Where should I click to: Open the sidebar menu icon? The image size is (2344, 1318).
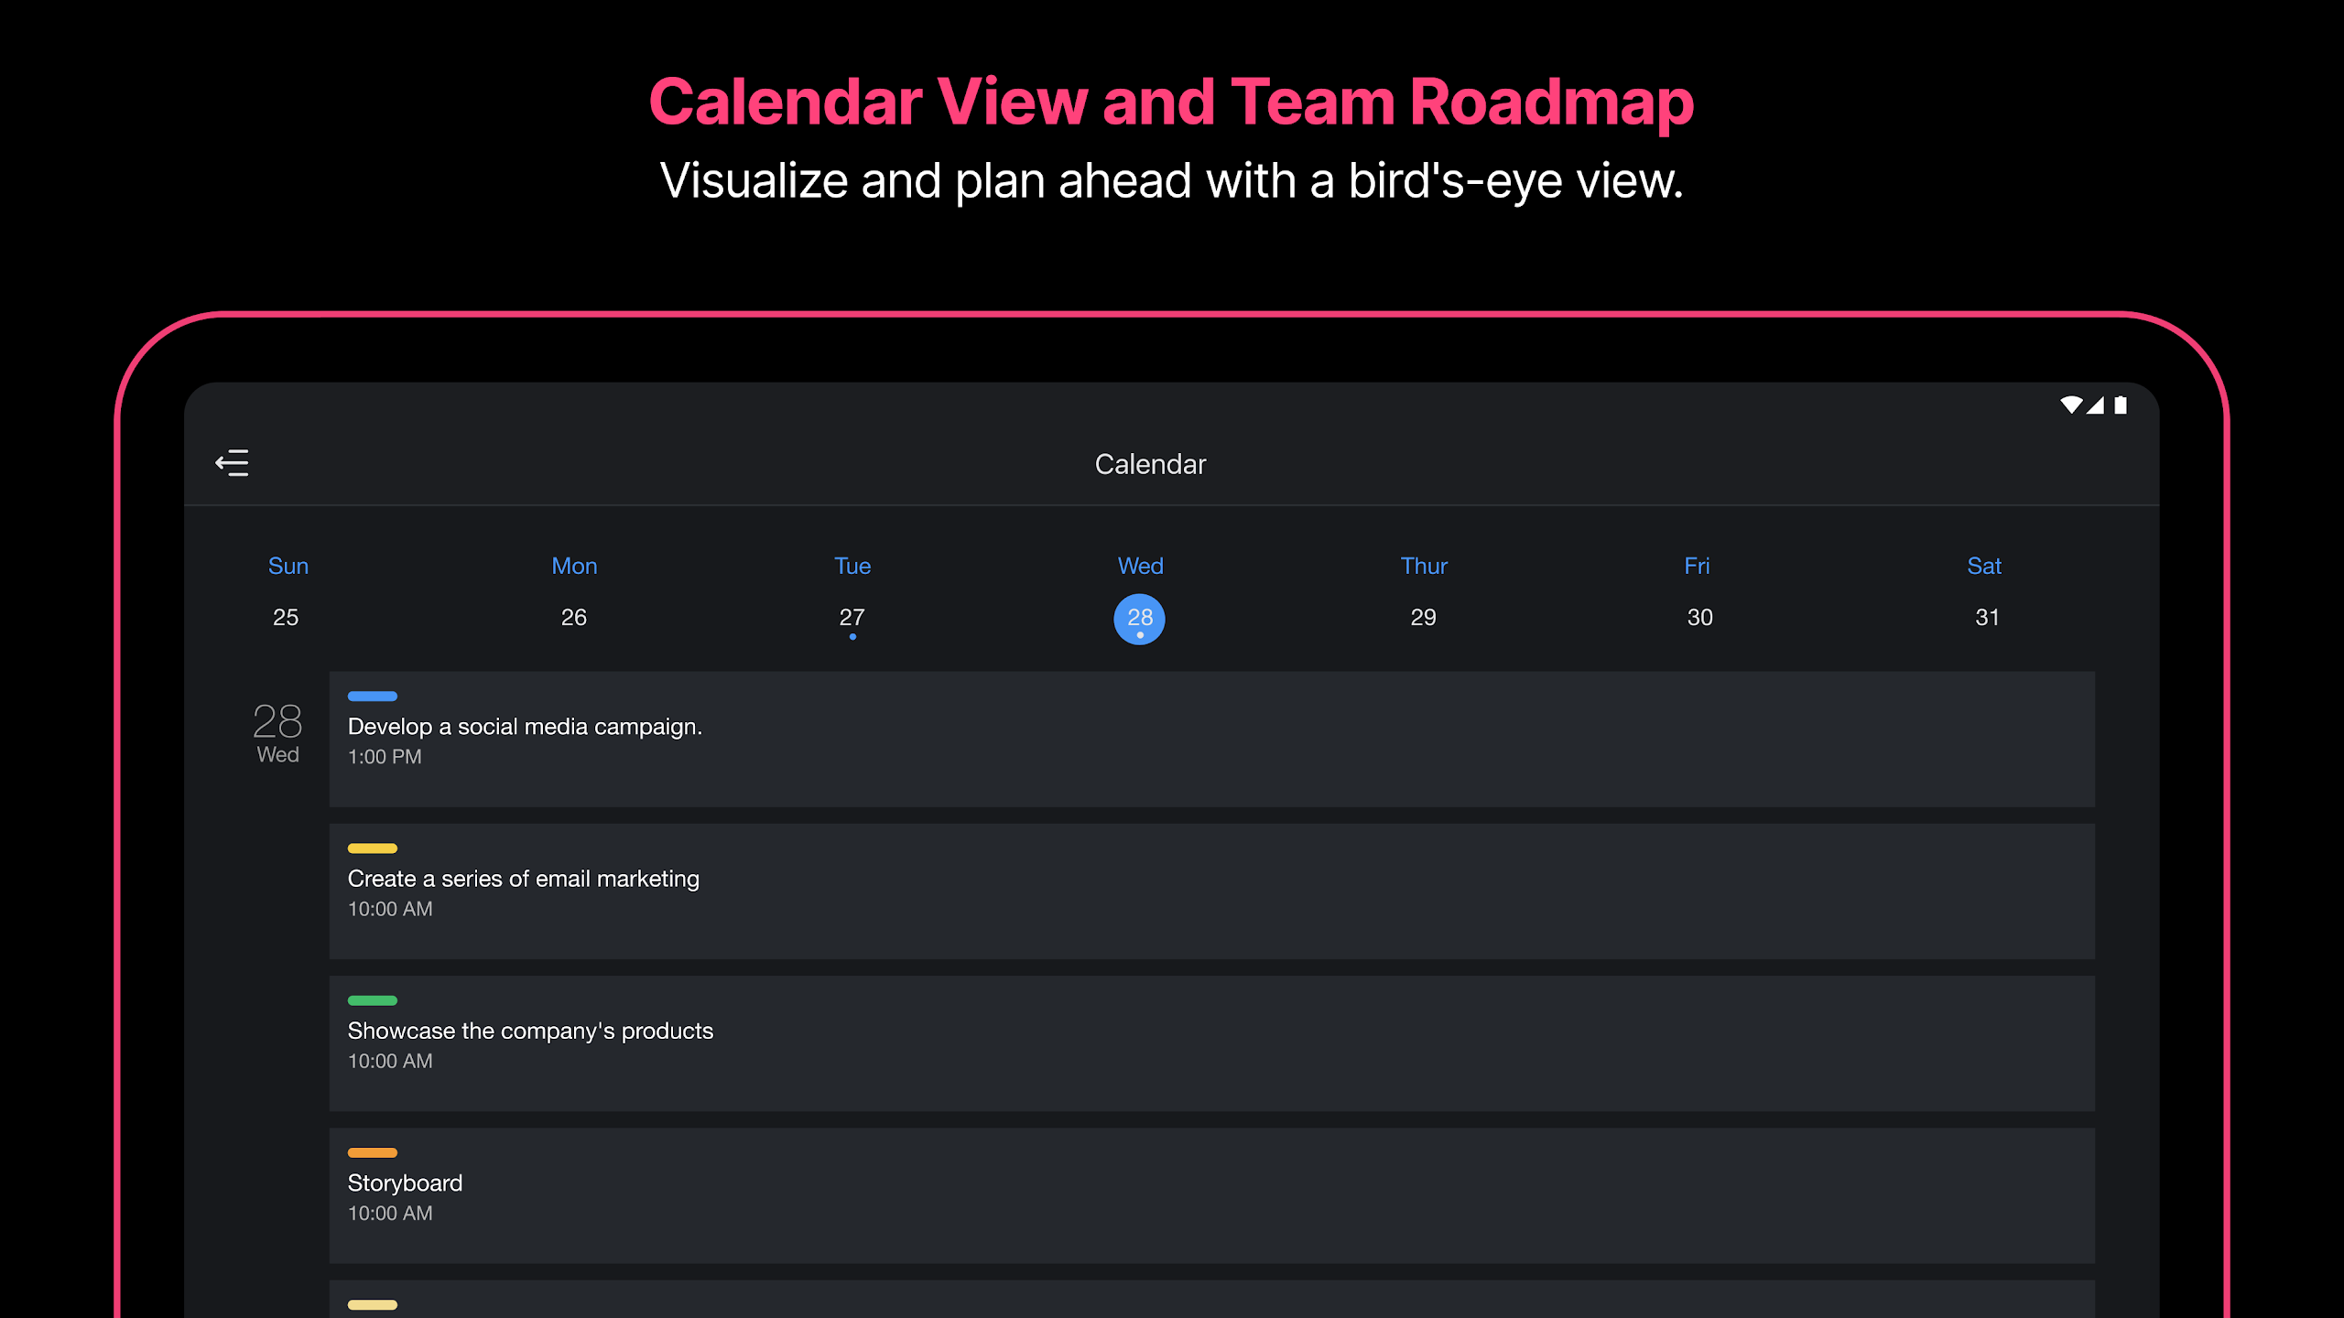click(x=233, y=463)
